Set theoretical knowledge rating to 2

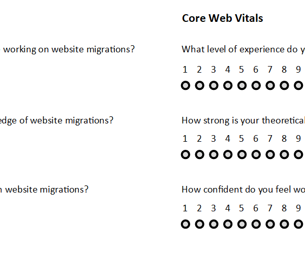200,154
